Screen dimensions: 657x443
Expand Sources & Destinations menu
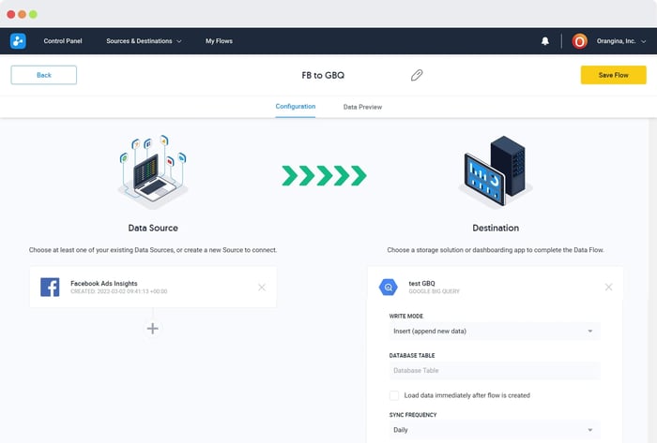[144, 41]
